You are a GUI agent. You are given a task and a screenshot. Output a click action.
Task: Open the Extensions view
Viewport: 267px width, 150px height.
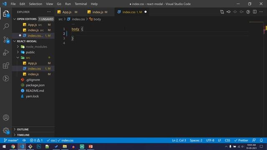(6, 65)
